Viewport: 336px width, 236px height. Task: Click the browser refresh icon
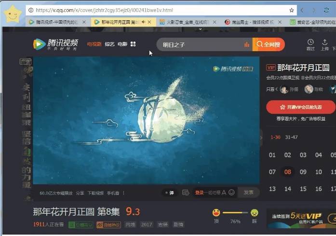tap(326, 10)
